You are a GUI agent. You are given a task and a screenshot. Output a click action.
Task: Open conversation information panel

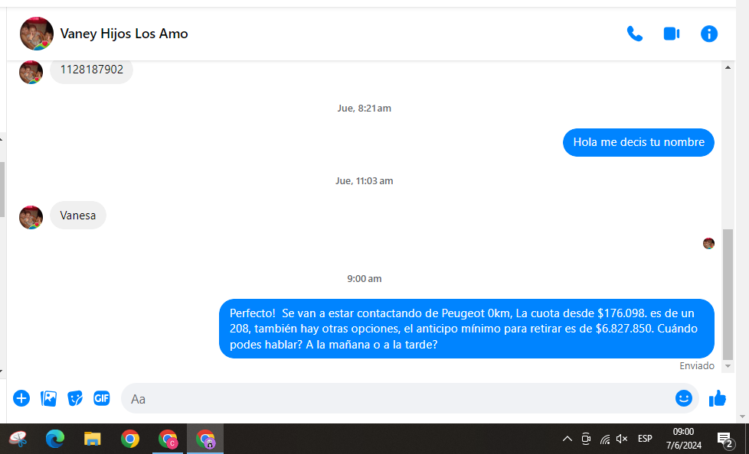(x=709, y=34)
